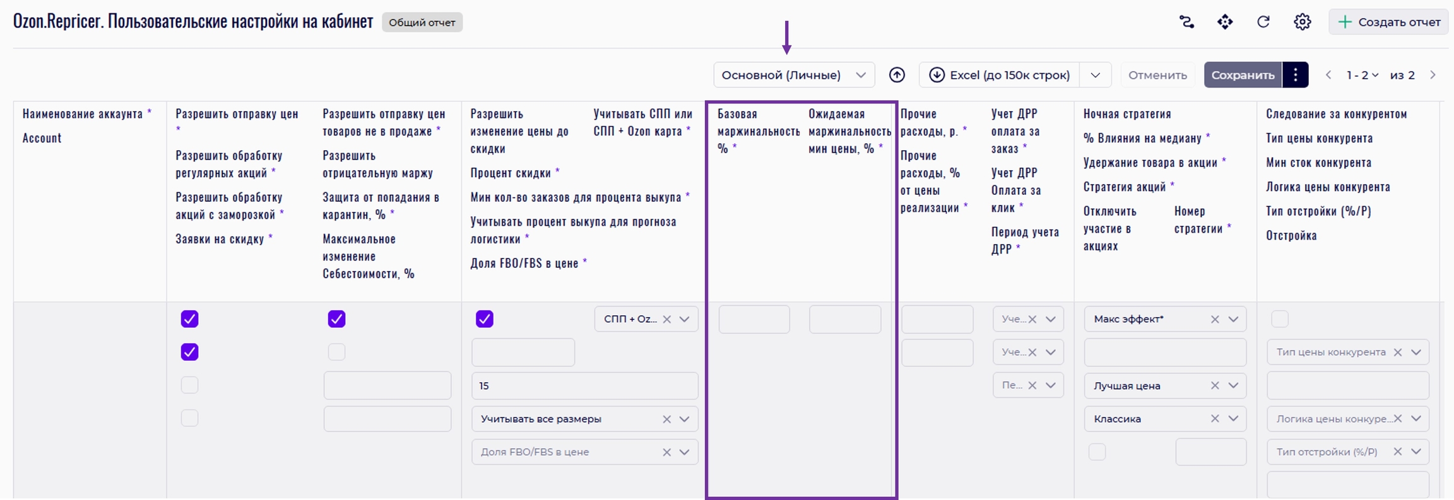
Task: Clear the Лучшая цена value with X
Action: click(x=1215, y=386)
